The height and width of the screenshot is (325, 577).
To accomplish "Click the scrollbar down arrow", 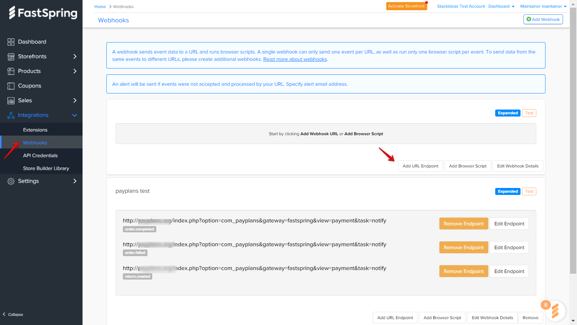I will coord(573,321).
